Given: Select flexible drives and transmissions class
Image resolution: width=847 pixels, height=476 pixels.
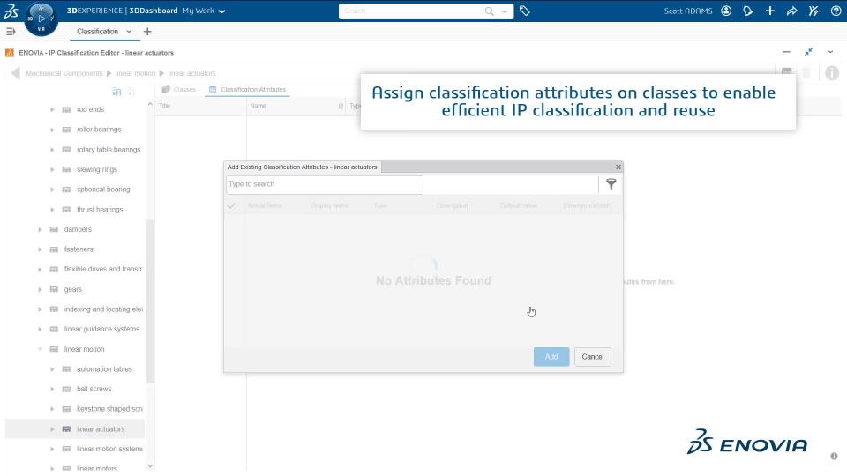Looking at the screenshot, I should point(103,270).
